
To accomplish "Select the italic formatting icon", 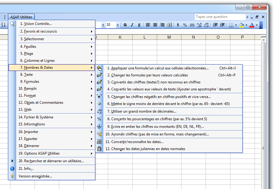I will coord(132,25).
